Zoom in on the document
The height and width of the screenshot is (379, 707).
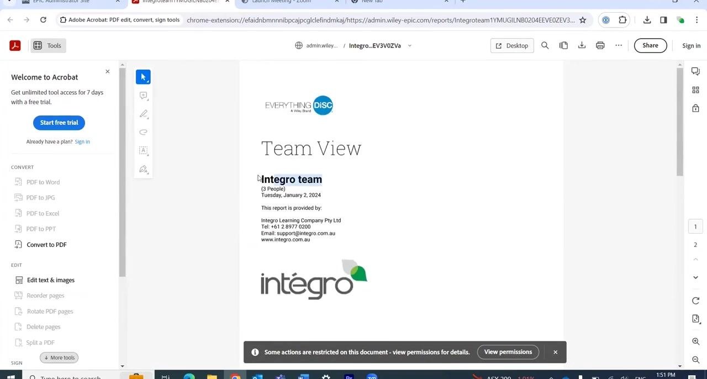(x=695, y=341)
